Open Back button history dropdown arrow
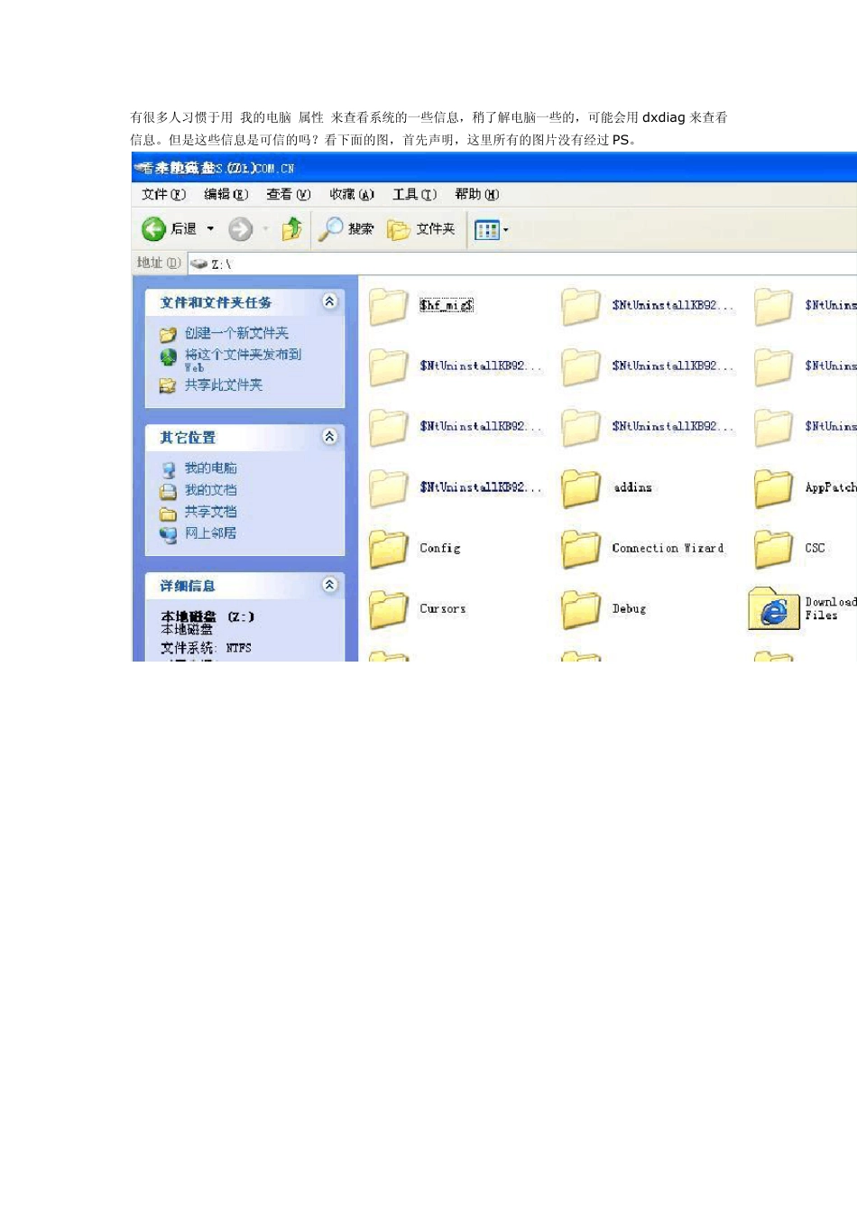Screen dimensions: 857x1213 [x=210, y=229]
